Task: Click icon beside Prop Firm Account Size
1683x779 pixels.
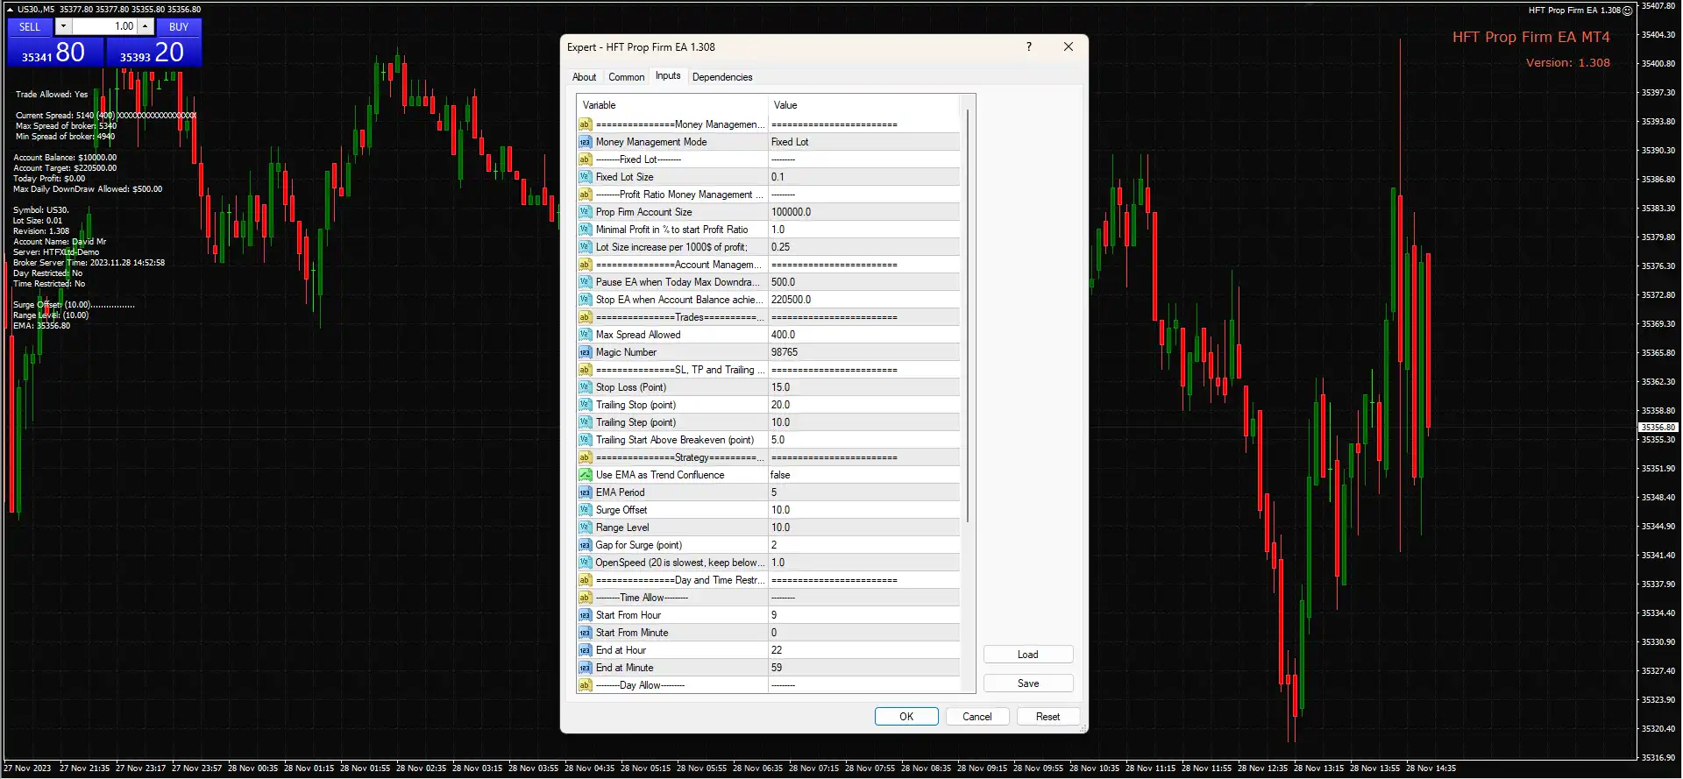Action: point(585,212)
